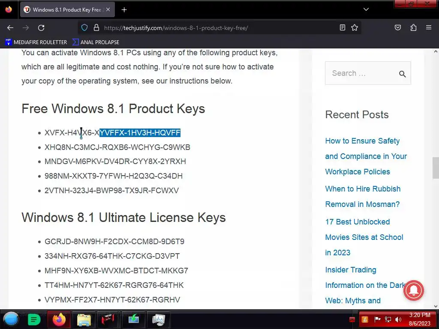The height and width of the screenshot is (329, 439).
Task: Open 'Insider Trading Information on the Dark Web' post
Action: pos(365,285)
